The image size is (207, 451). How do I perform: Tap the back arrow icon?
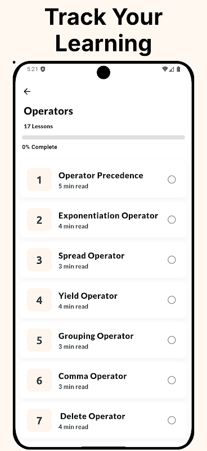(x=27, y=91)
